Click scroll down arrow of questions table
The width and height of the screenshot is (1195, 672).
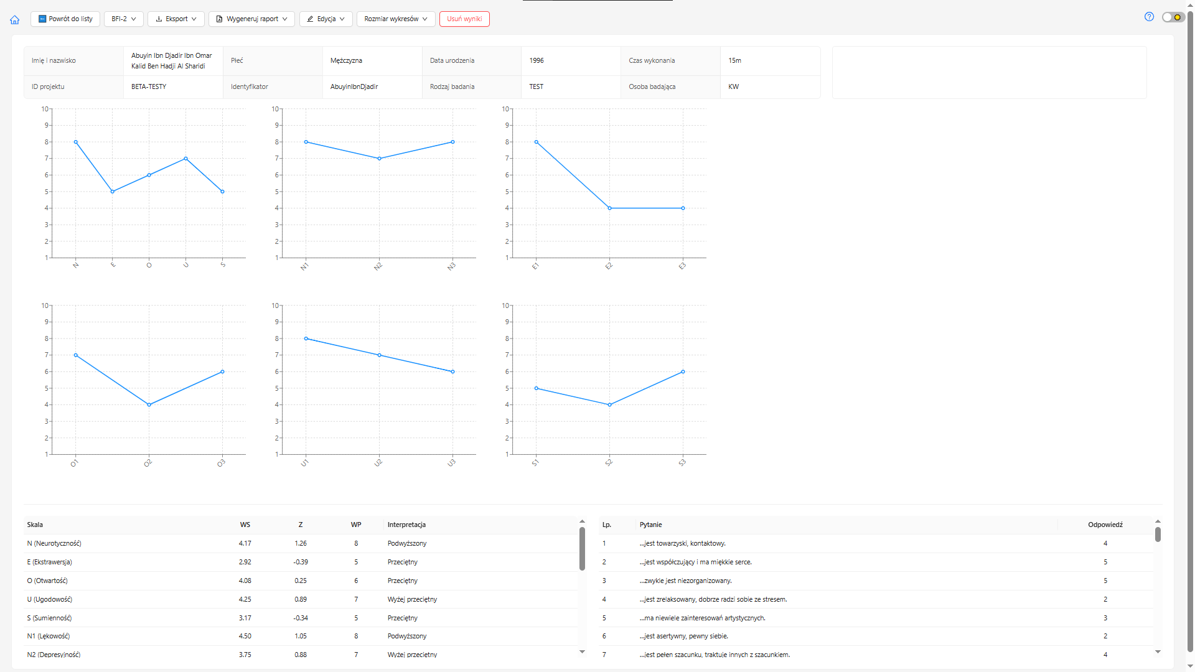point(1158,651)
